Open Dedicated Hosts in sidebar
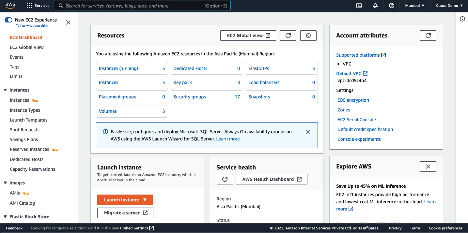The image size is (468, 233). [x=27, y=159]
